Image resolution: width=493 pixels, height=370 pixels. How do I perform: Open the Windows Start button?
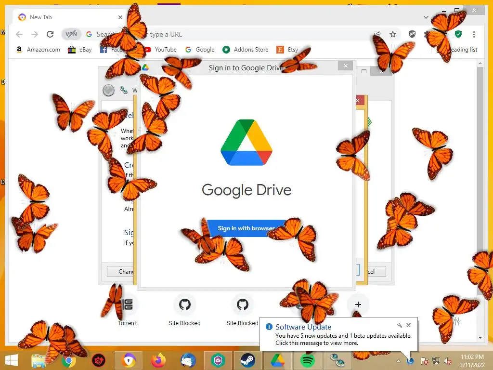12,360
